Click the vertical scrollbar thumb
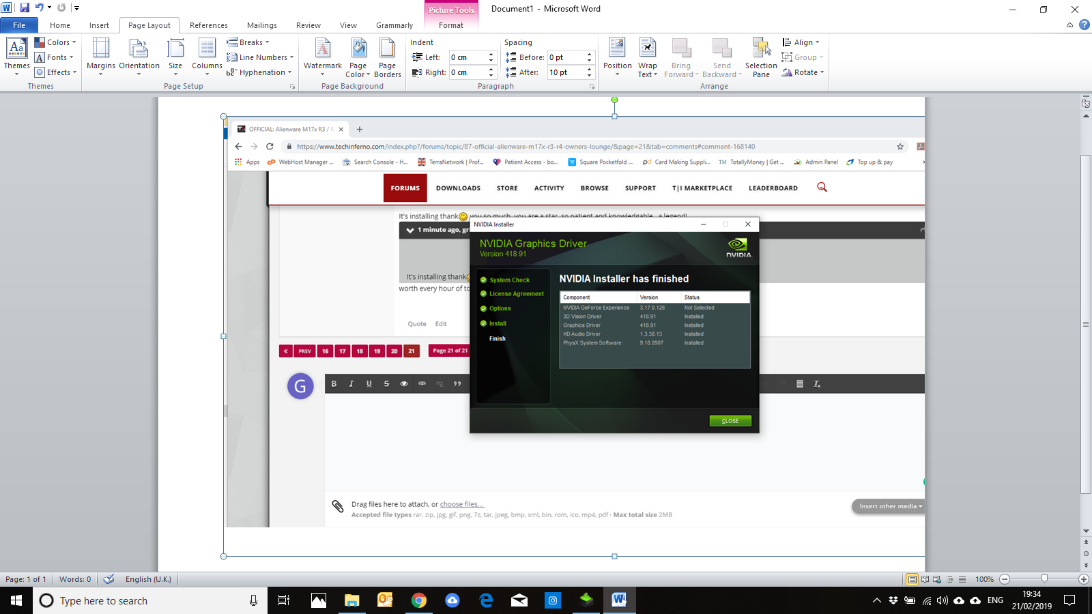1092x614 pixels. (x=1086, y=324)
